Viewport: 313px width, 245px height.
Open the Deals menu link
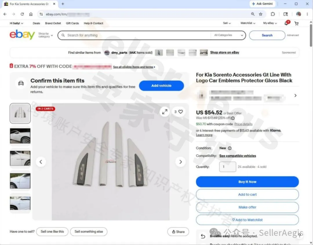(36, 23)
